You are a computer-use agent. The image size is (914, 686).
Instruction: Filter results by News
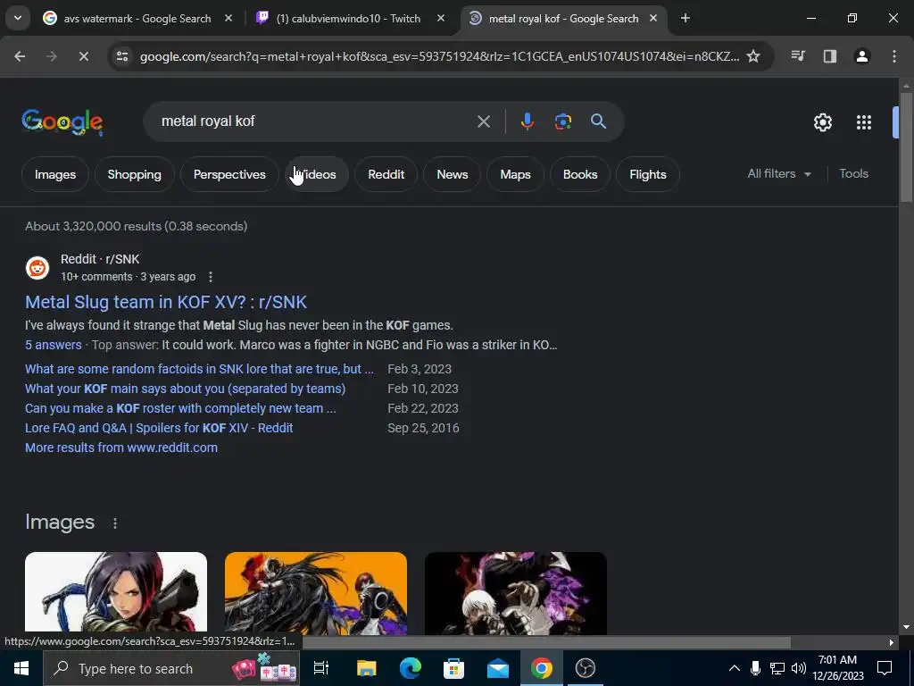point(453,174)
